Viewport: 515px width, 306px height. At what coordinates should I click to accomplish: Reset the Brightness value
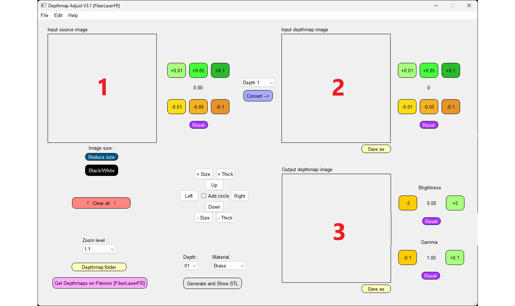pos(431,221)
